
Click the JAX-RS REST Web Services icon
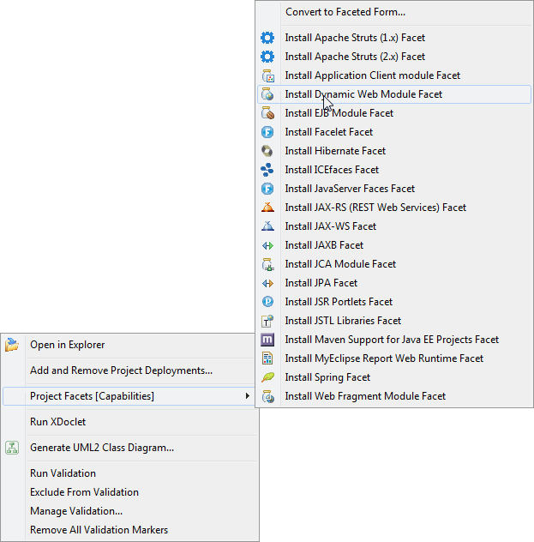(267, 208)
